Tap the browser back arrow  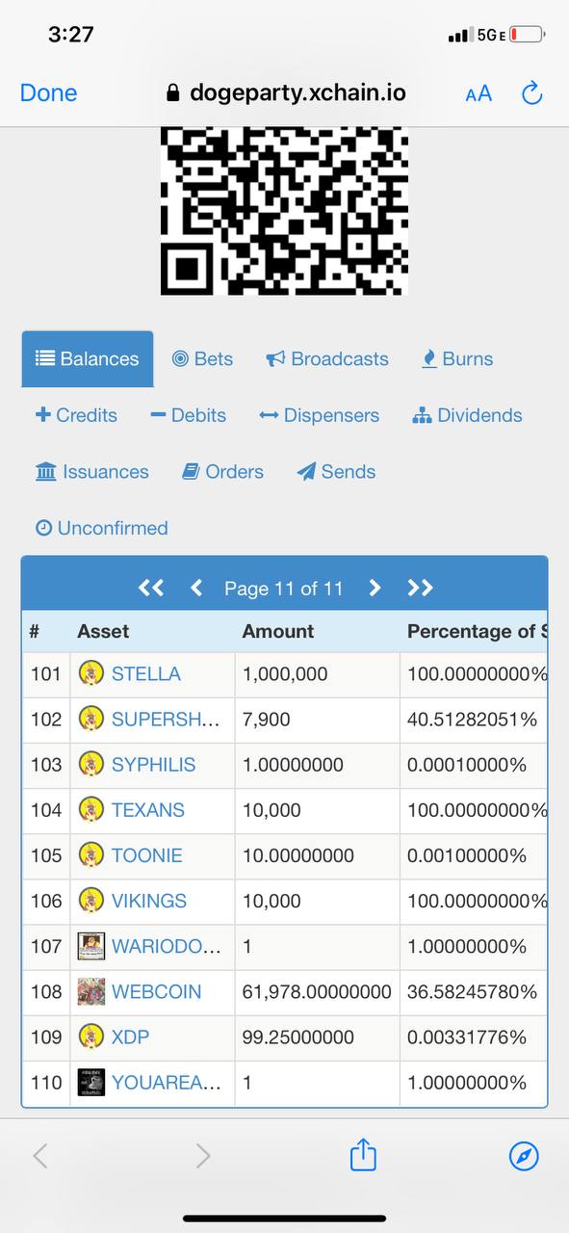coord(39,1155)
